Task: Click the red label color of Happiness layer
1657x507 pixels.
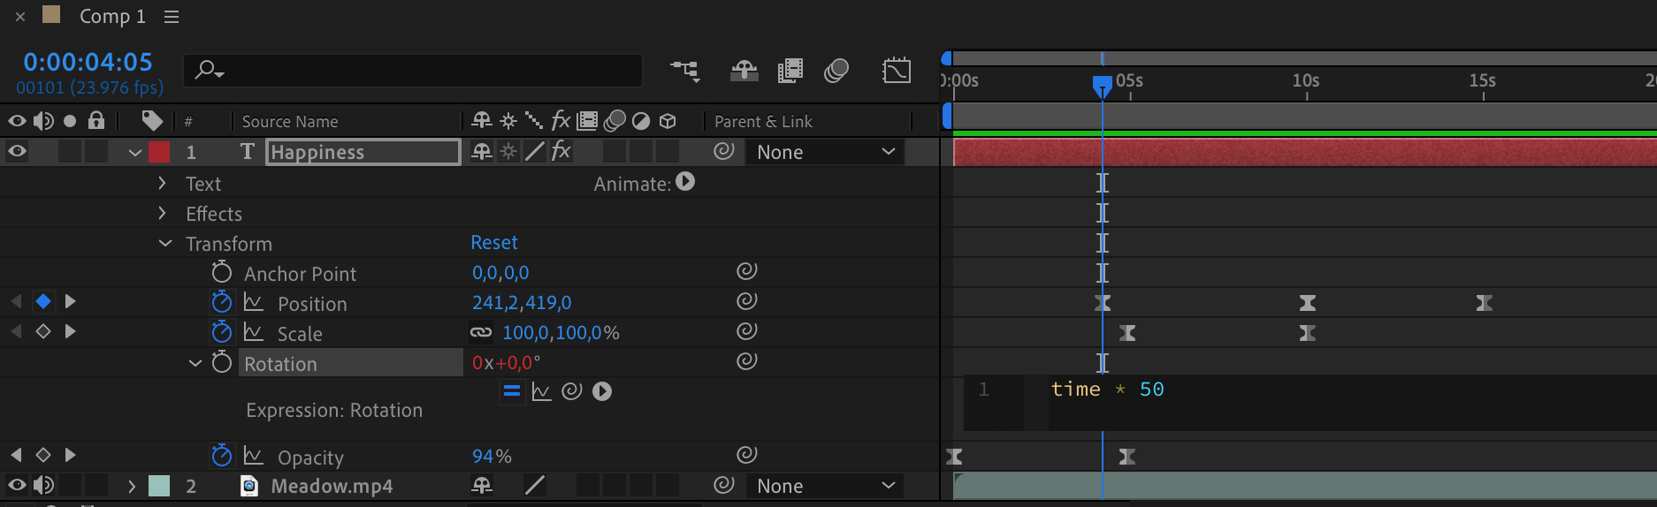Action: (159, 152)
